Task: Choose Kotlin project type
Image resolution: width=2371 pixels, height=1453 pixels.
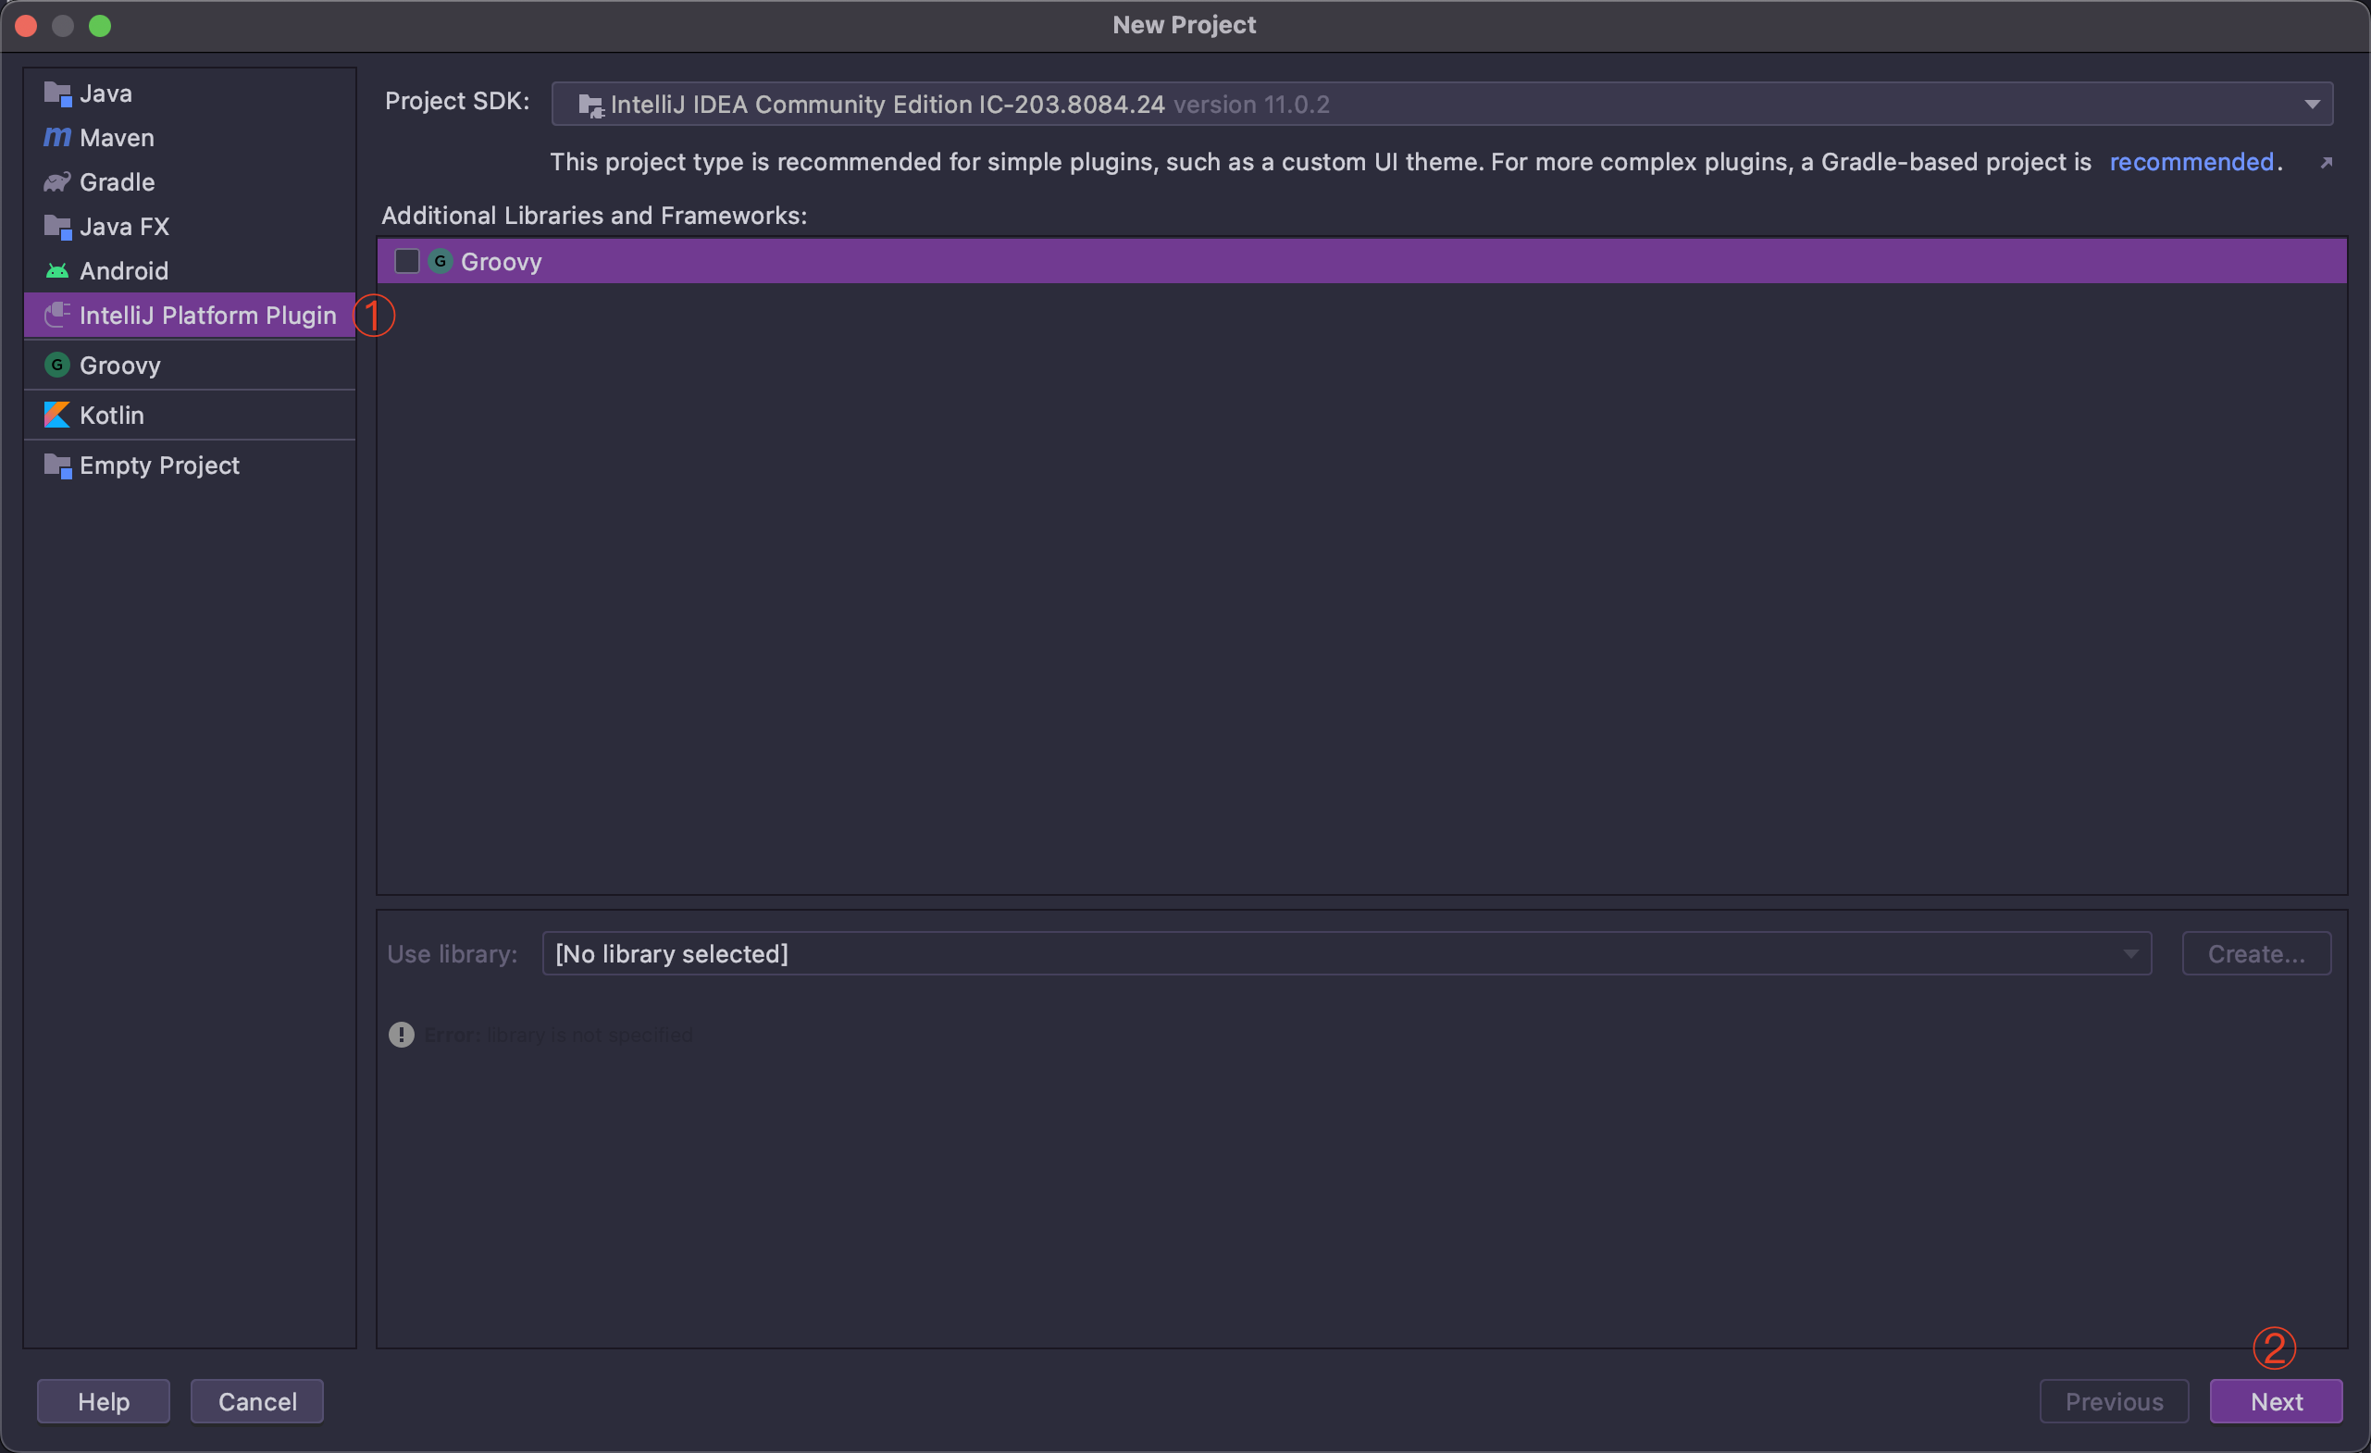Action: [x=190, y=415]
